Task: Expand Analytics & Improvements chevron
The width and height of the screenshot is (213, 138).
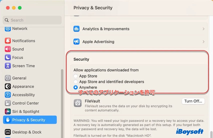Action: pyautogui.click(x=203, y=29)
